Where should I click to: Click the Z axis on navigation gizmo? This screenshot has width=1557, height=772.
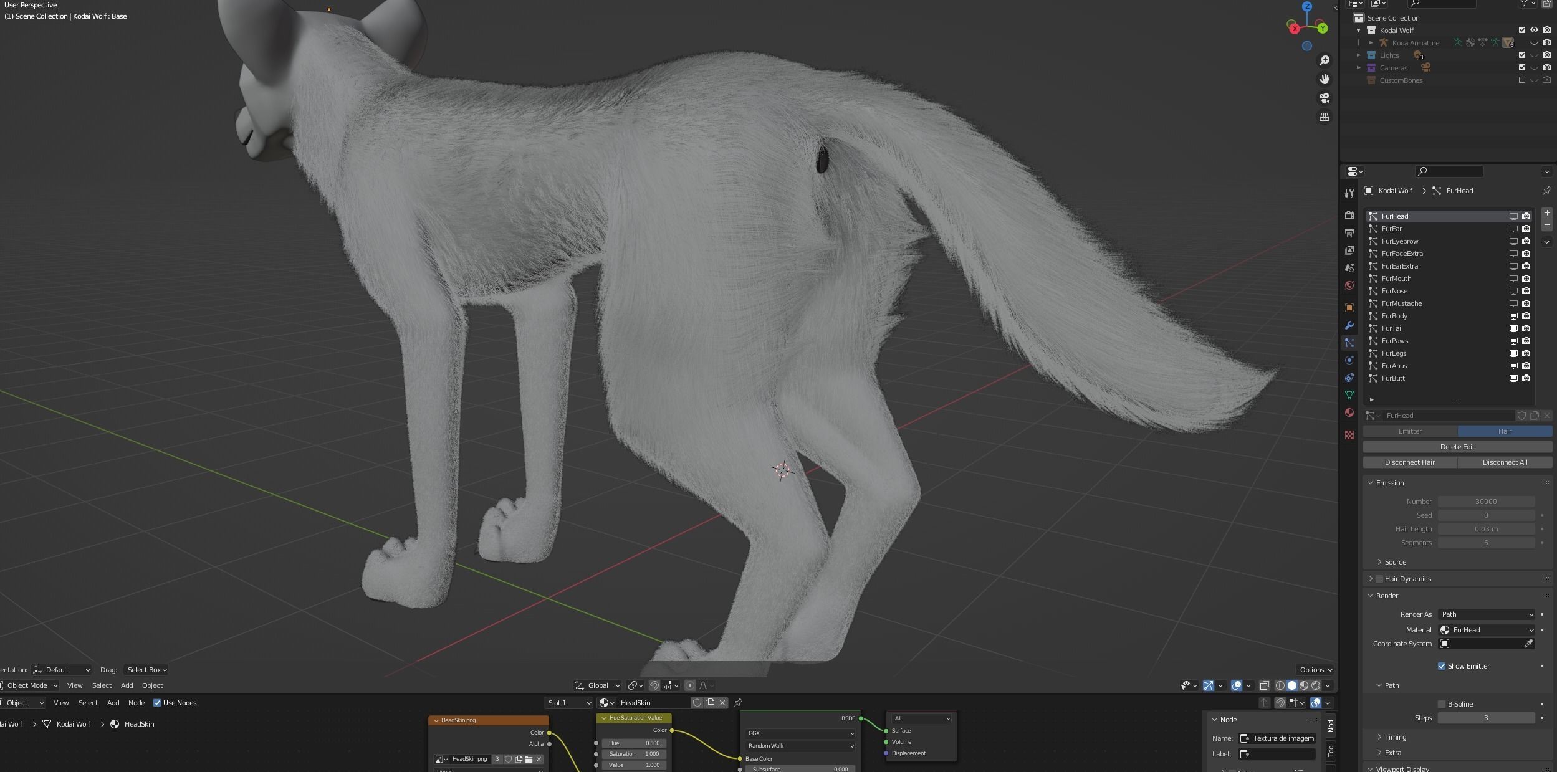pyautogui.click(x=1307, y=6)
